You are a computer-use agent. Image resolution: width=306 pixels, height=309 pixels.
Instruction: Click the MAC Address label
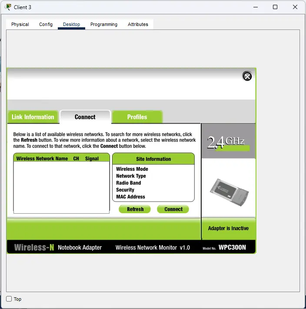tap(130, 197)
